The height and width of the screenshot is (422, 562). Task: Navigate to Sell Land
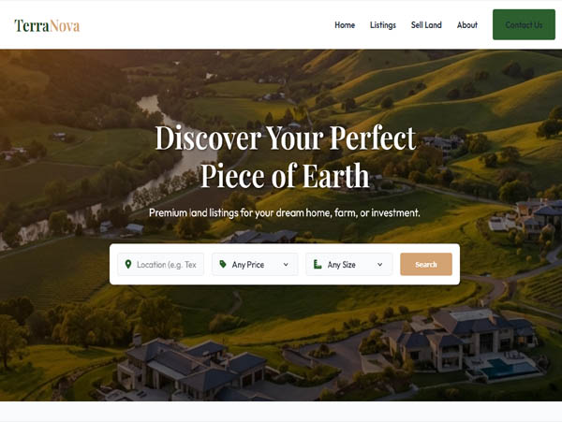click(426, 25)
